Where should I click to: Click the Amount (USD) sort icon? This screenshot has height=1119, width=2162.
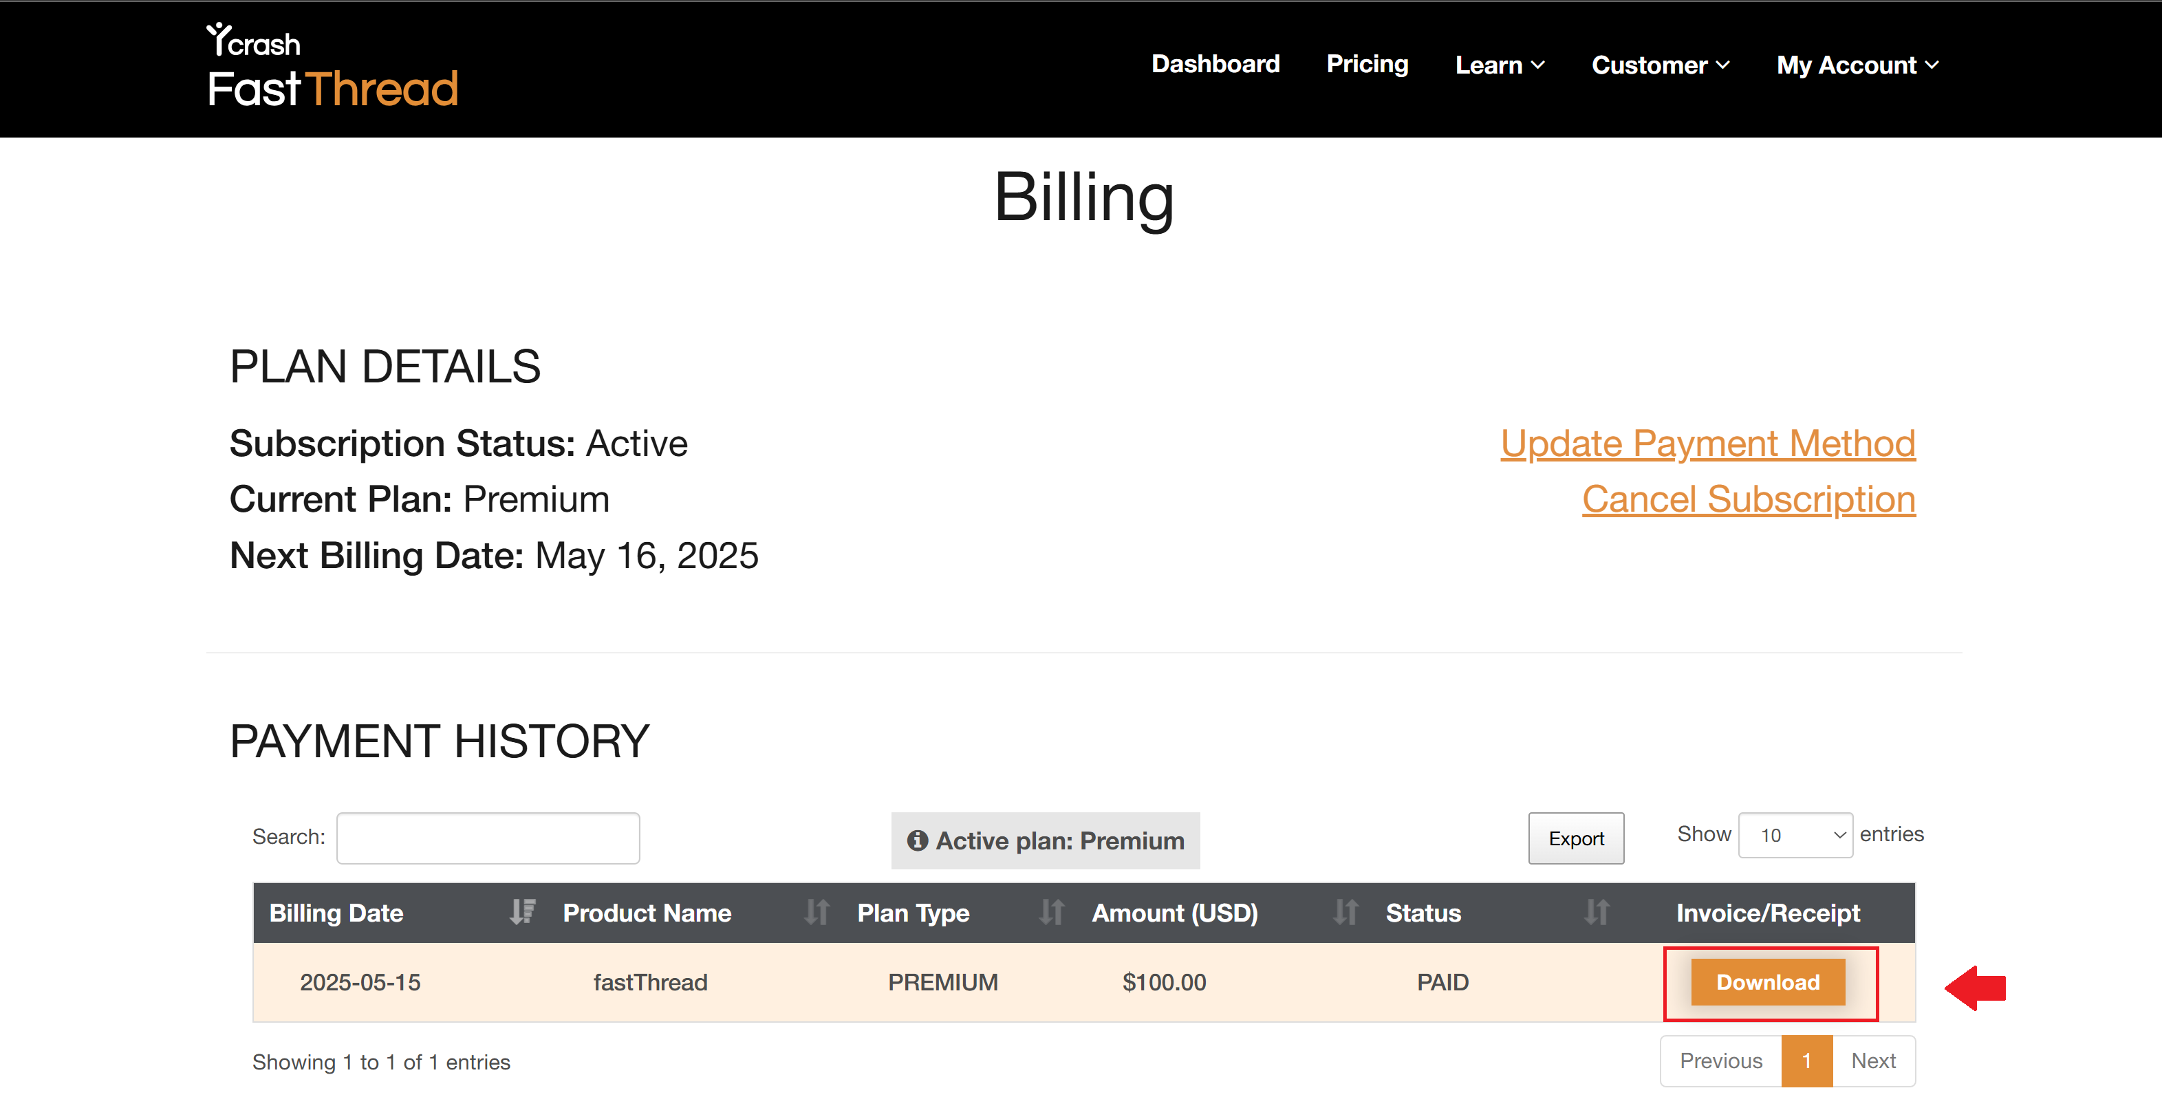(1345, 912)
